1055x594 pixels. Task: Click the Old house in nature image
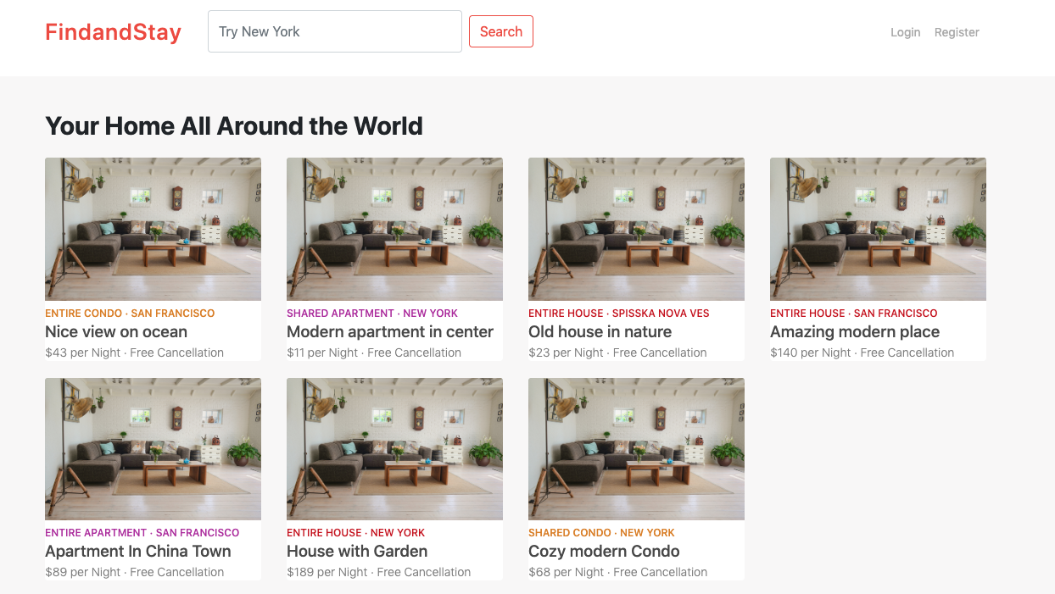click(636, 229)
